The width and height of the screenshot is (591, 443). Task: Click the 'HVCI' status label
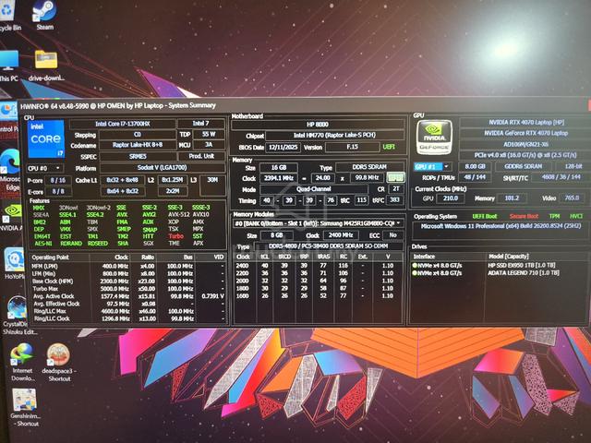click(x=576, y=216)
